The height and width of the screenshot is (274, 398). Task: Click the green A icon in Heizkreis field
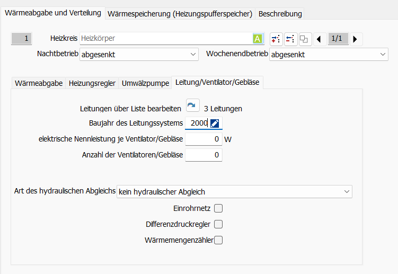[x=258, y=39]
